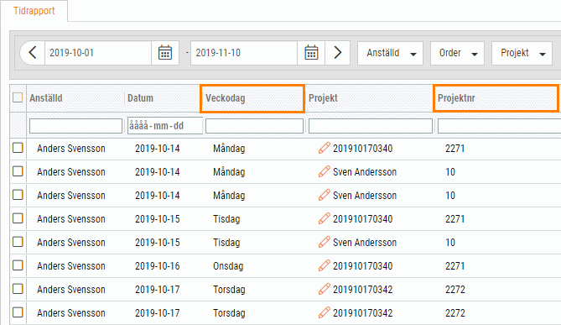Toggle the select-all checkbox in header
The height and width of the screenshot is (325, 561).
tap(18, 97)
